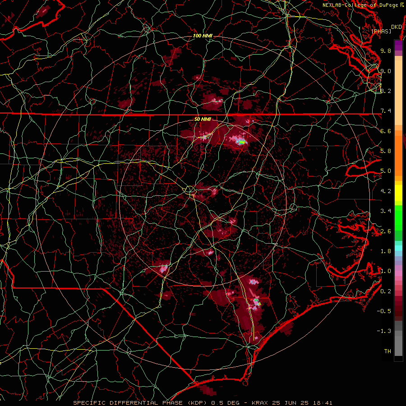Click the 5.8 value on the color scale
Viewport: 406px width, 406px height.
coord(386,151)
